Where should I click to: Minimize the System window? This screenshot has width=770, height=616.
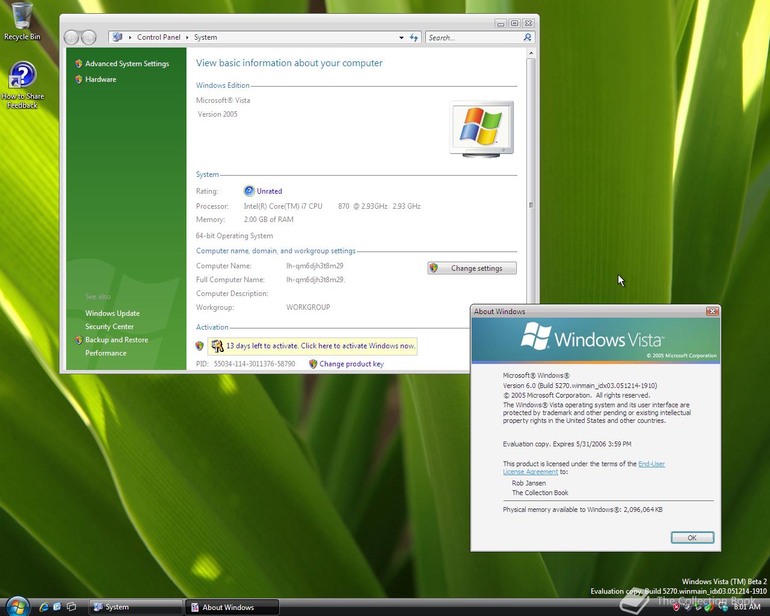click(500, 23)
